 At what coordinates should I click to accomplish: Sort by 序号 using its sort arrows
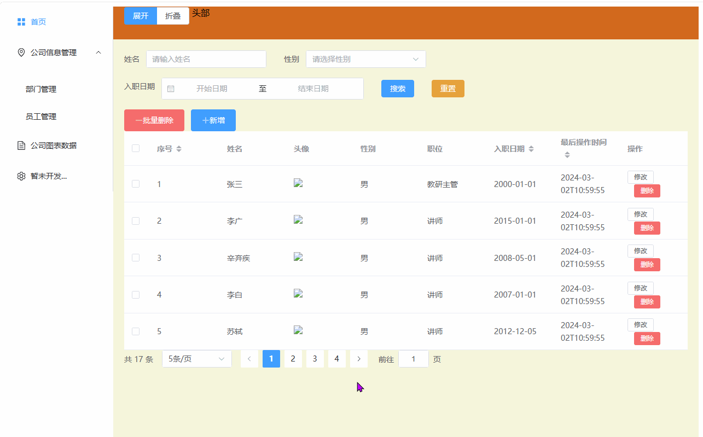click(x=179, y=149)
